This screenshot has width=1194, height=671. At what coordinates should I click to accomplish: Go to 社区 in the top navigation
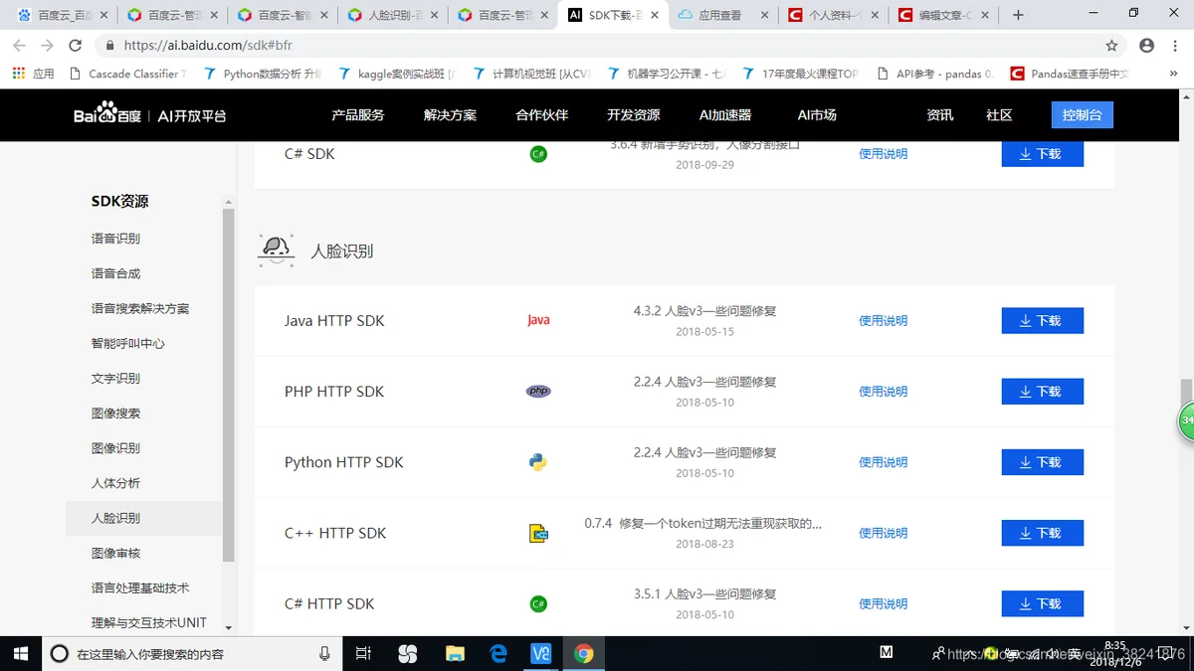coord(999,115)
